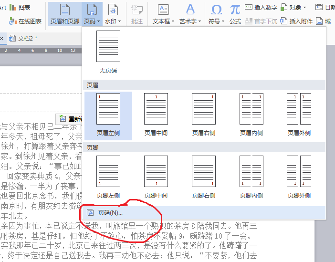Open the 页码(N)... dialog menu entry
Viewport: 335px width, 262px height.
[204, 213]
